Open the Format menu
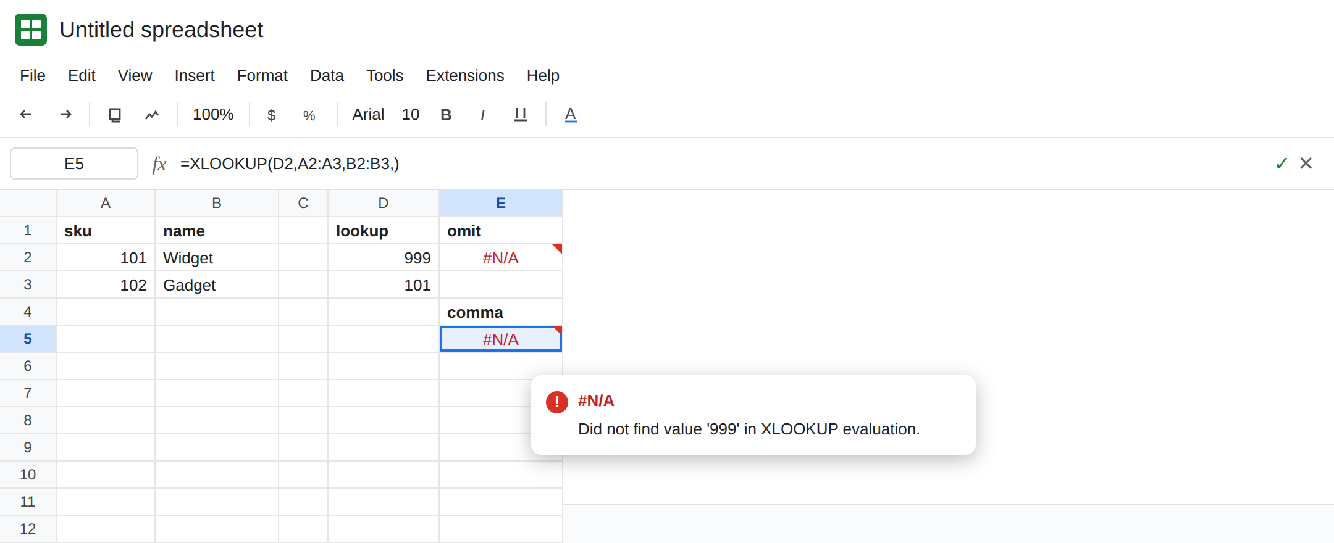 click(x=262, y=75)
